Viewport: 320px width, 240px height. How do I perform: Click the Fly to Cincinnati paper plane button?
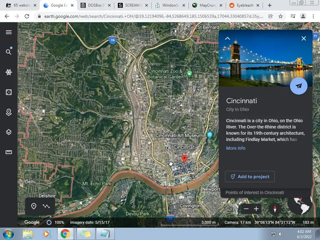298,86
